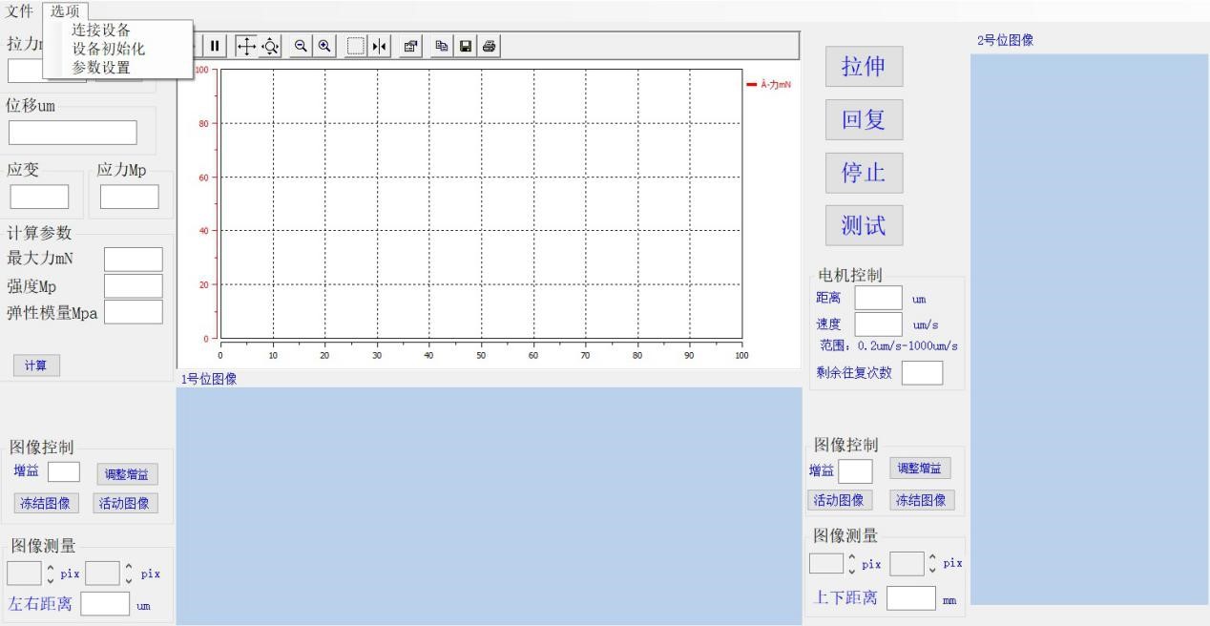Click the red 力mN legend entry
This screenshot has width=1210, height=626.
click(x=769, y=85)
